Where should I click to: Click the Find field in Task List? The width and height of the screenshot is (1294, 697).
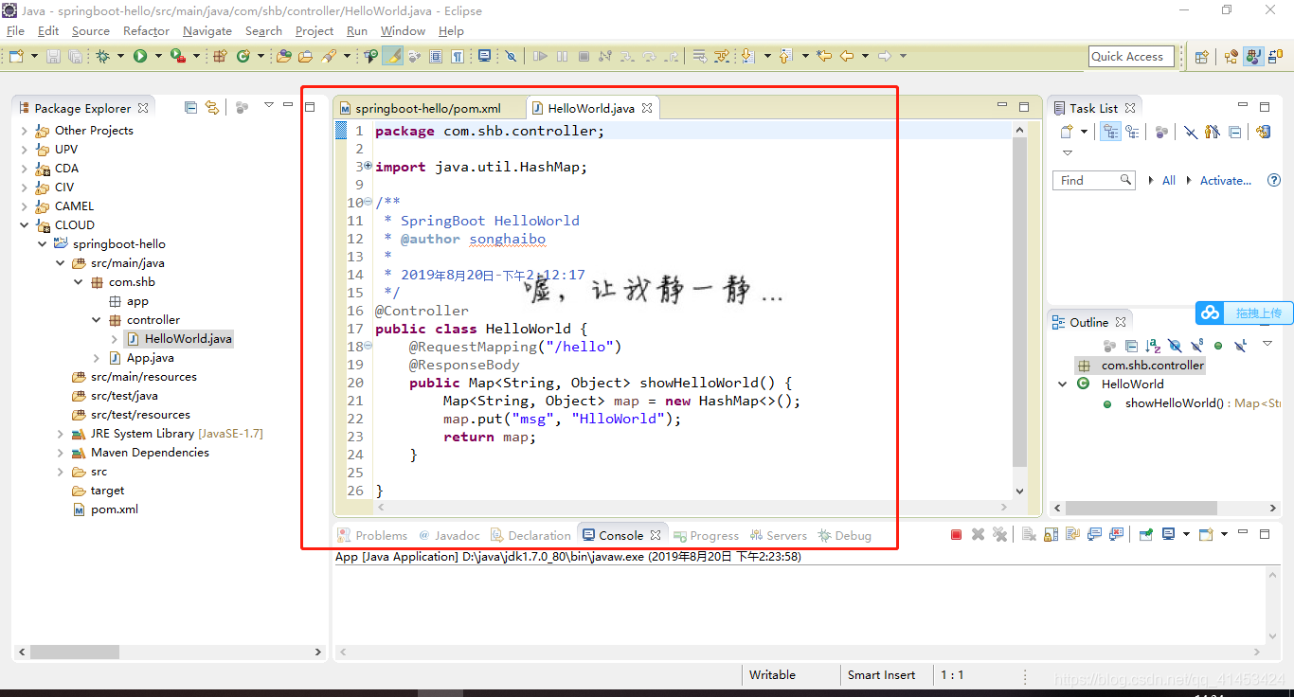(x=1093, y=180)
